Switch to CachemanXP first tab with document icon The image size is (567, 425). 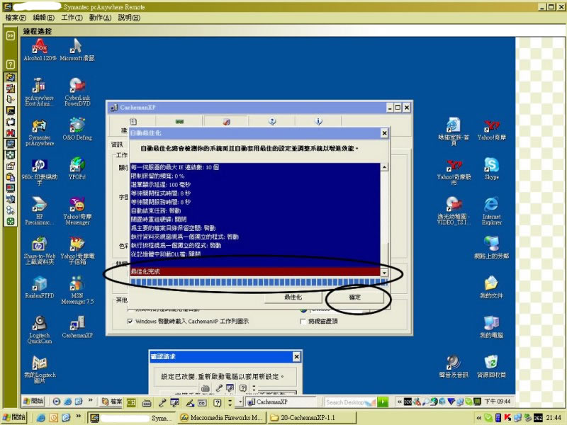click(x=133, y=121)
